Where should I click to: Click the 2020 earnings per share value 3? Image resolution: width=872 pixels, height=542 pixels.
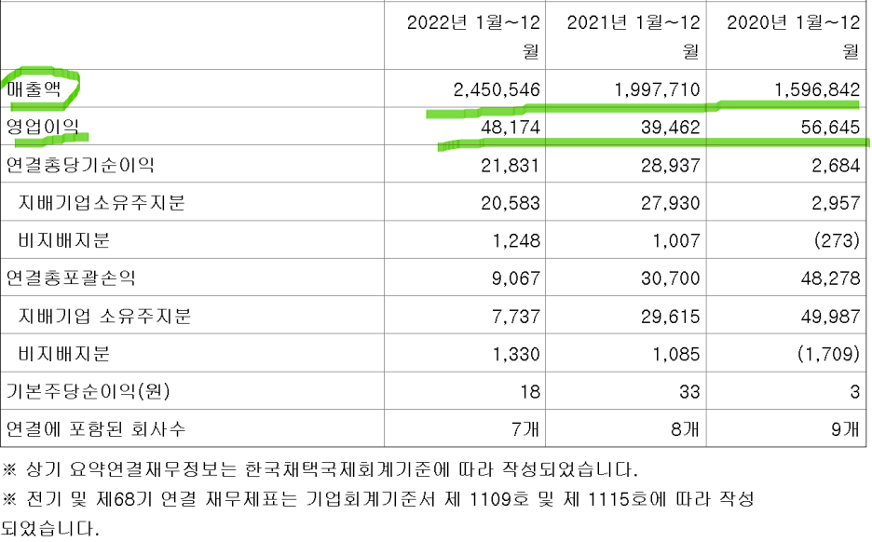(855, 392)
